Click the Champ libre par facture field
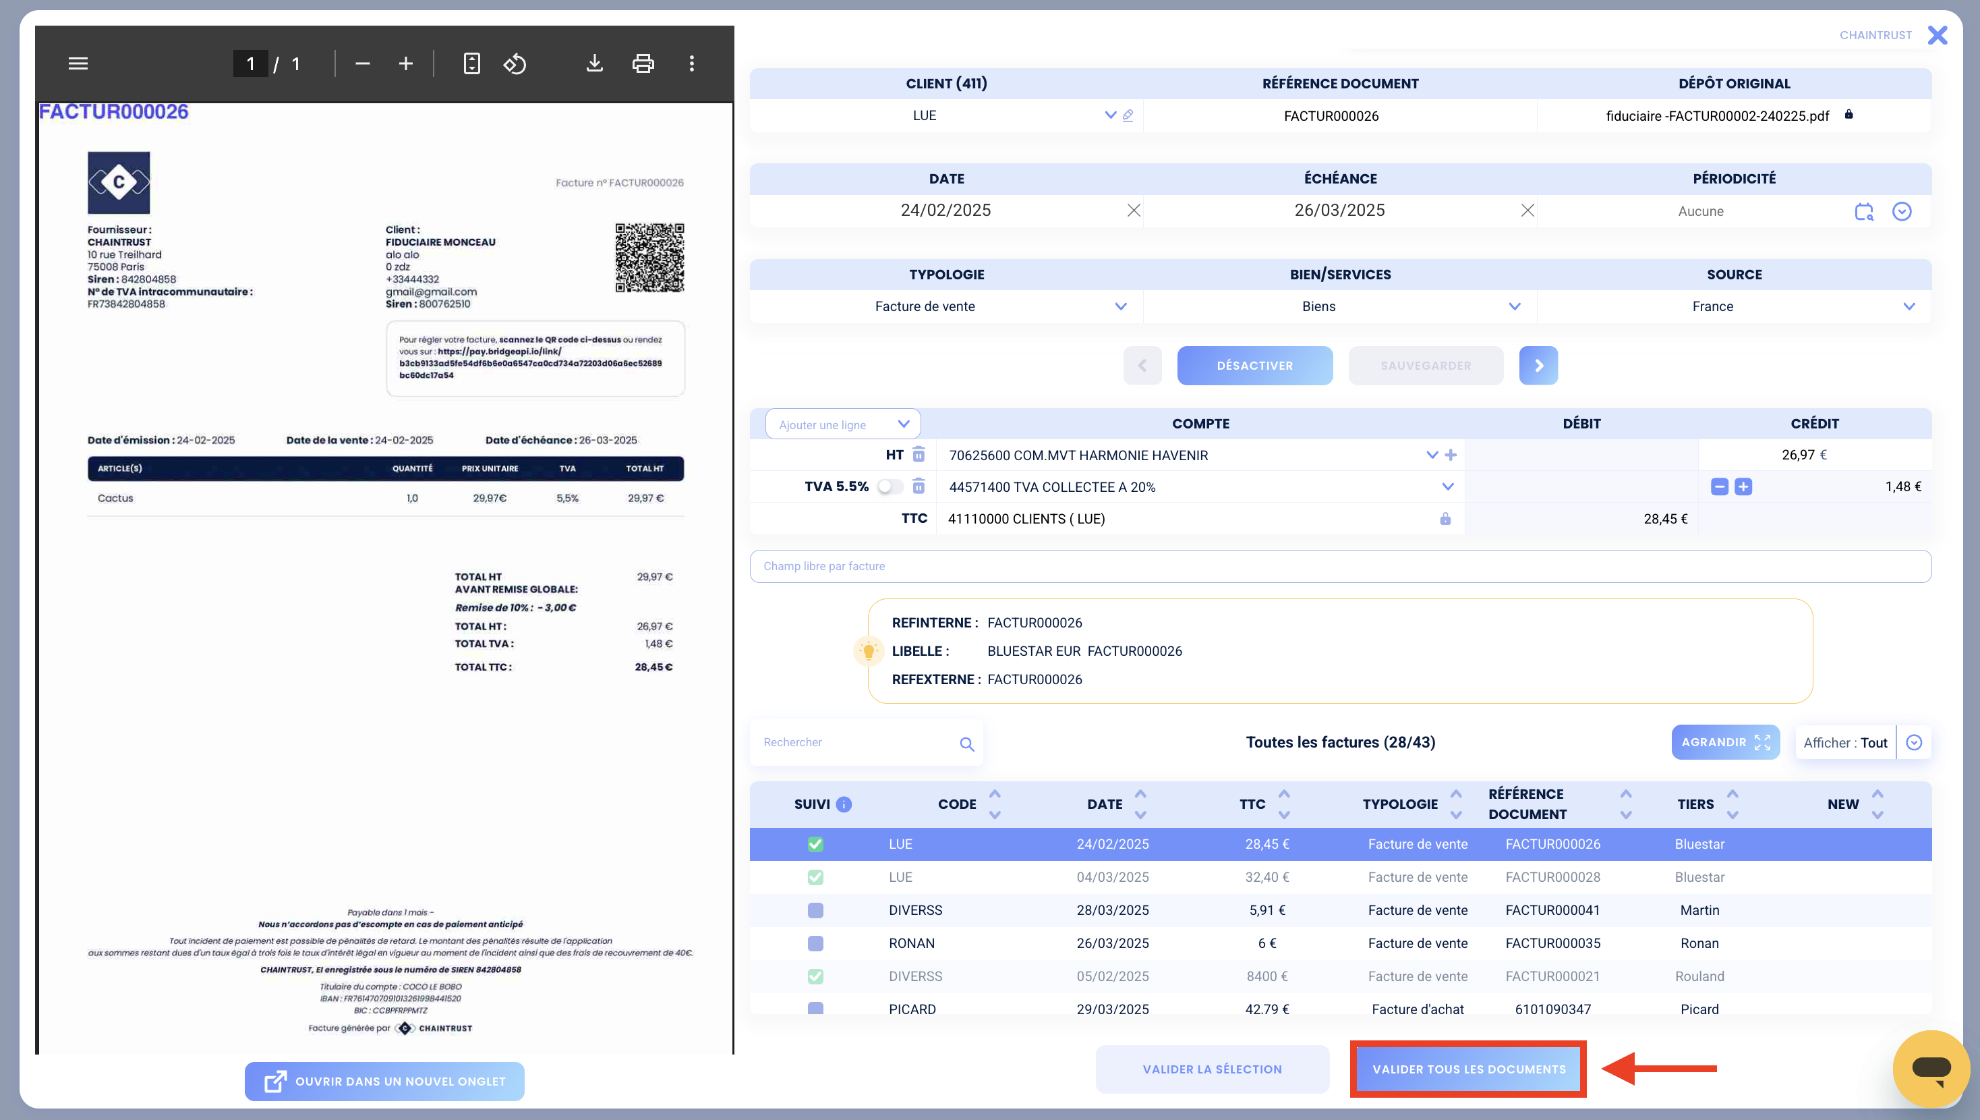The width and height of the screenshot is (1980, 1120). click(1340, 566)
